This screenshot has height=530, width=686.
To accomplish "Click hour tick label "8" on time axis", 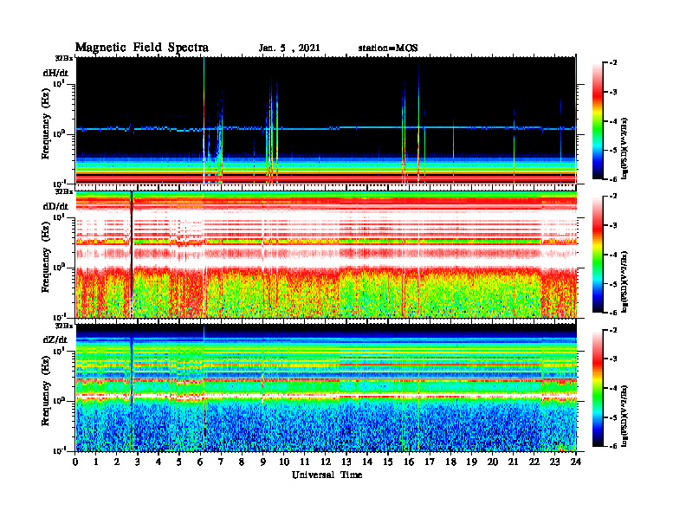I will click(x=242, y=462).
